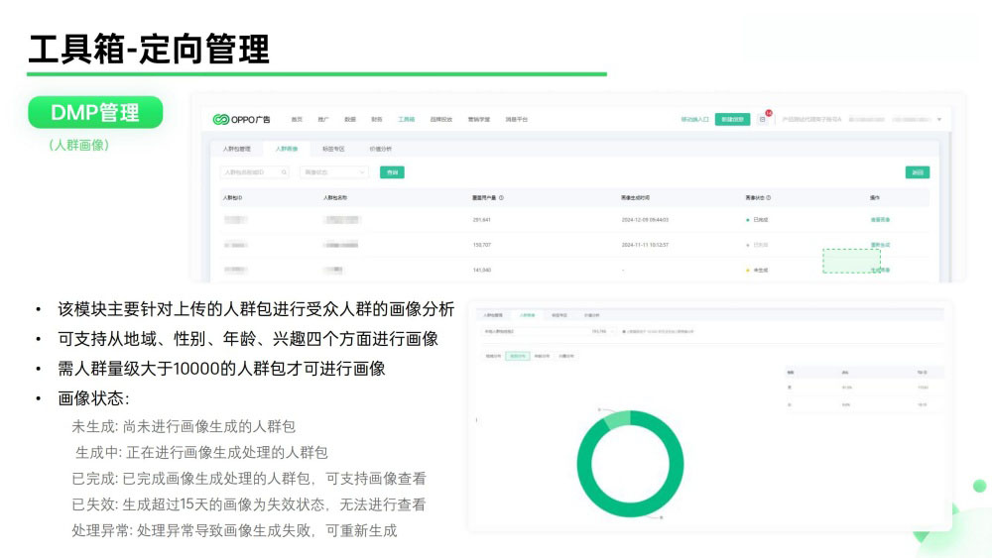Click the magnifier icon in crowd pack search box
The image size is (992, 558).
[x=284, y=172]
